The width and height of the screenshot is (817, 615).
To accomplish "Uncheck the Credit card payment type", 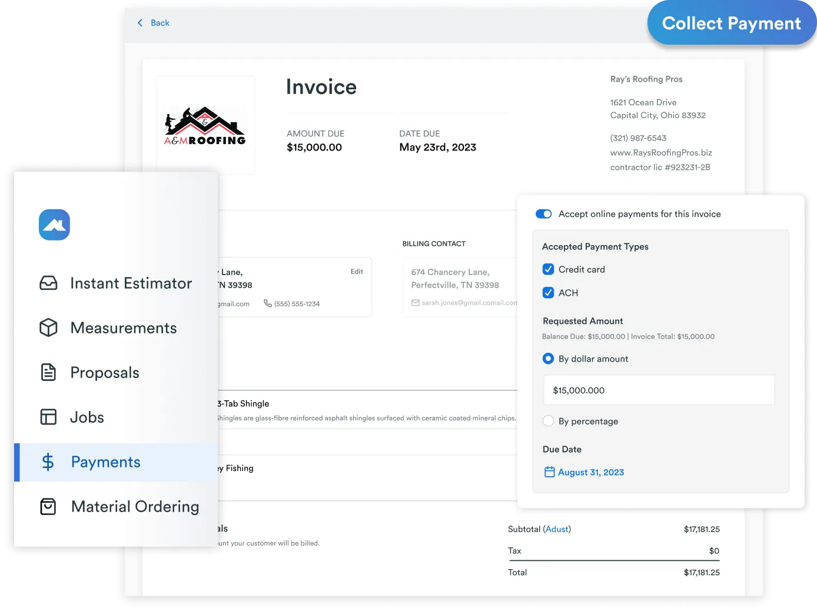I will tap(548, 269).
